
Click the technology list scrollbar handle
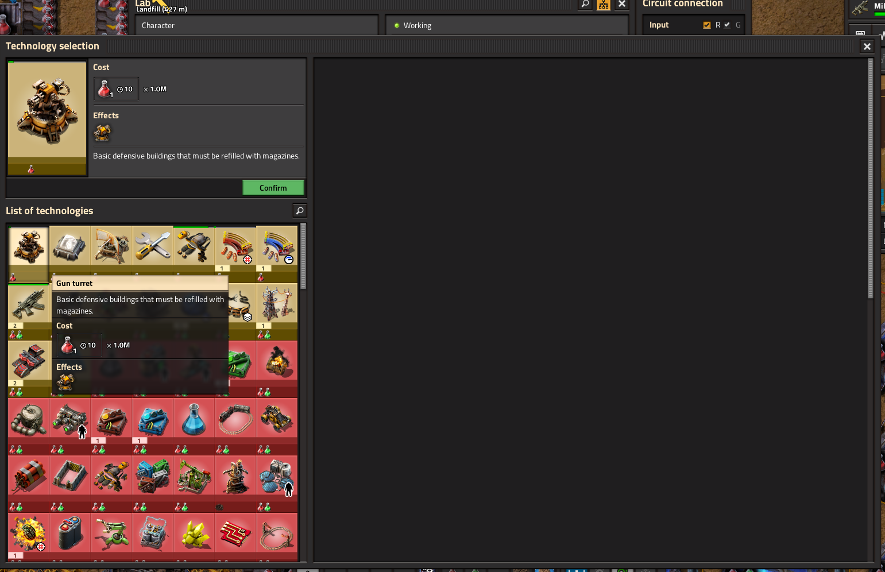point(303,257)
